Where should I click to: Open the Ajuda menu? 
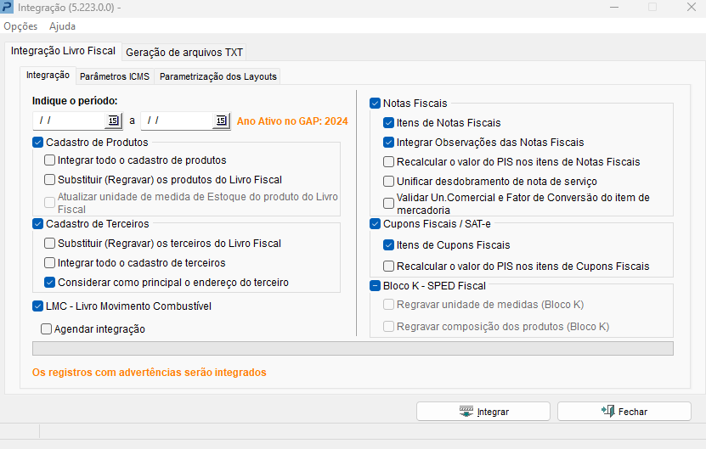coord(62,26)
